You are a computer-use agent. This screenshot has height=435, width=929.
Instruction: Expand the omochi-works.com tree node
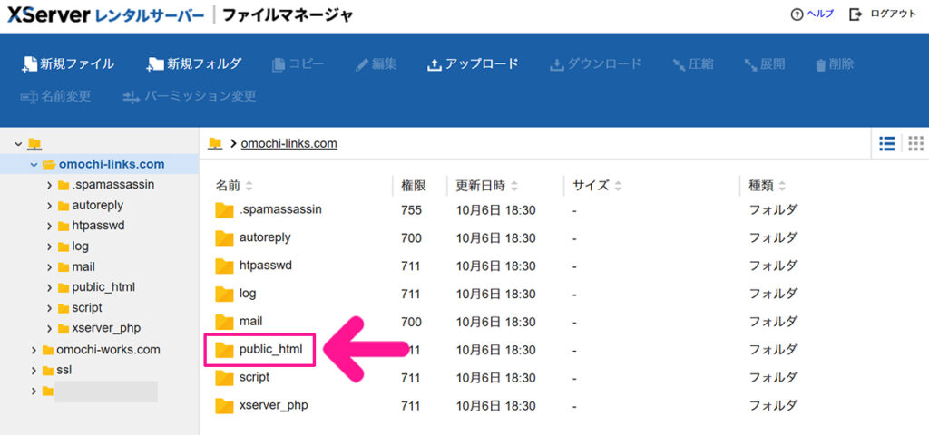coord(34,350)
